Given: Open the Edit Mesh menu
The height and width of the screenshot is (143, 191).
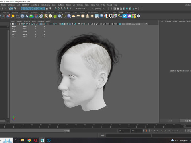Looking at the screenshot, I should click(25, 5).
